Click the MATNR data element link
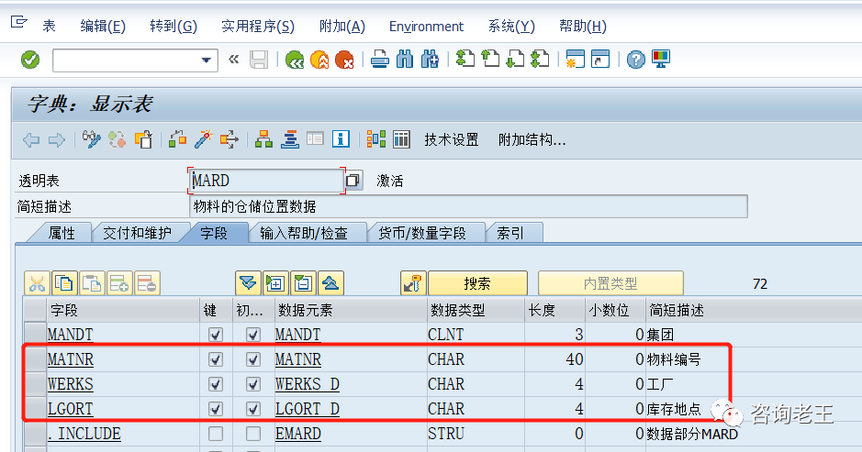 [298, 359]
